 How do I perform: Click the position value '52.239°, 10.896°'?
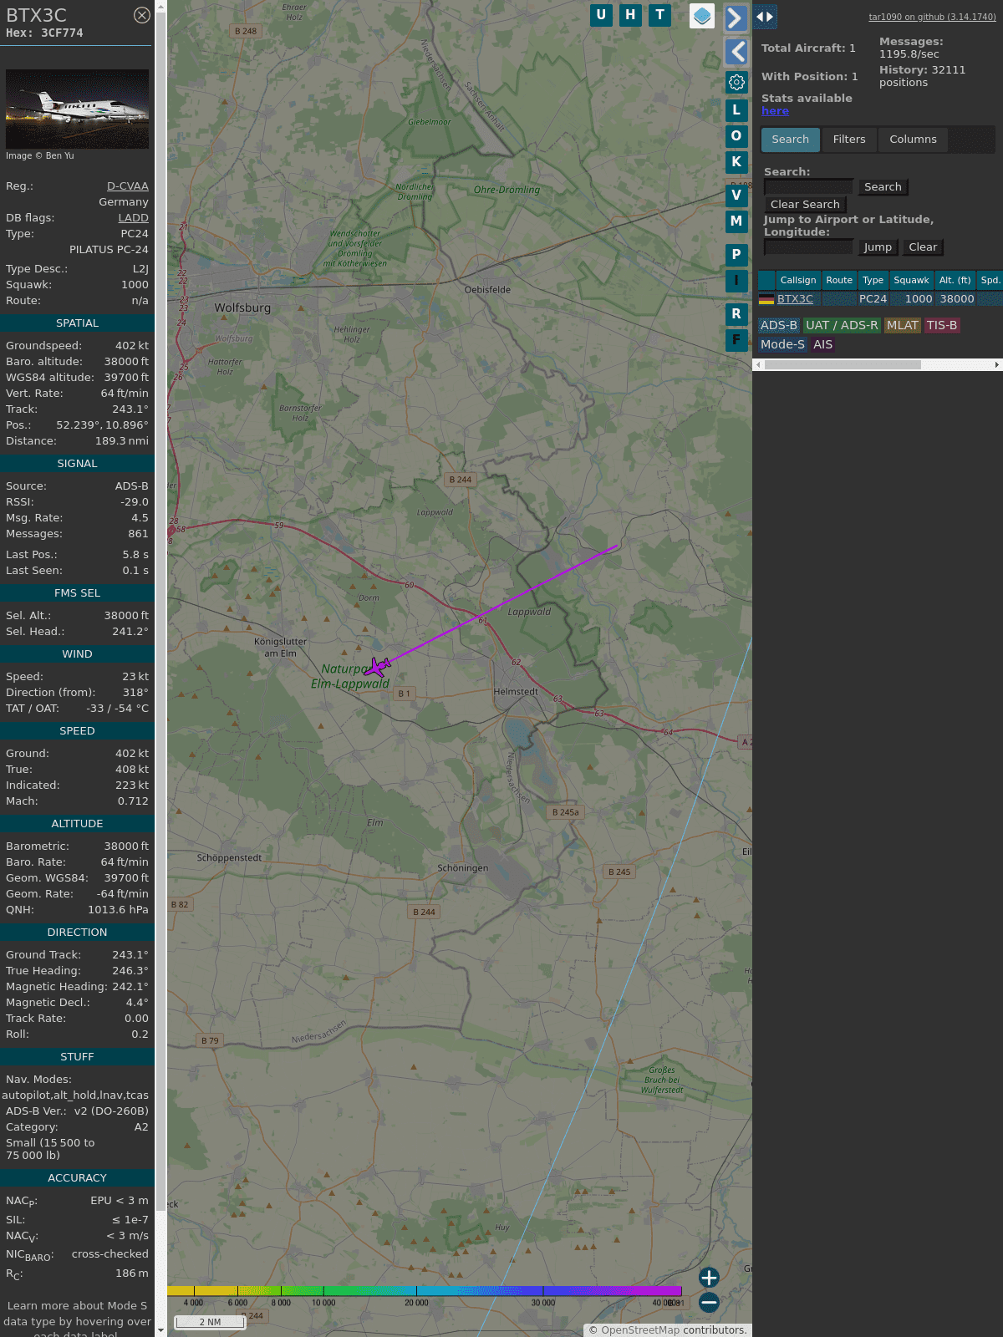pyautogui.click(x=102, y=425)
